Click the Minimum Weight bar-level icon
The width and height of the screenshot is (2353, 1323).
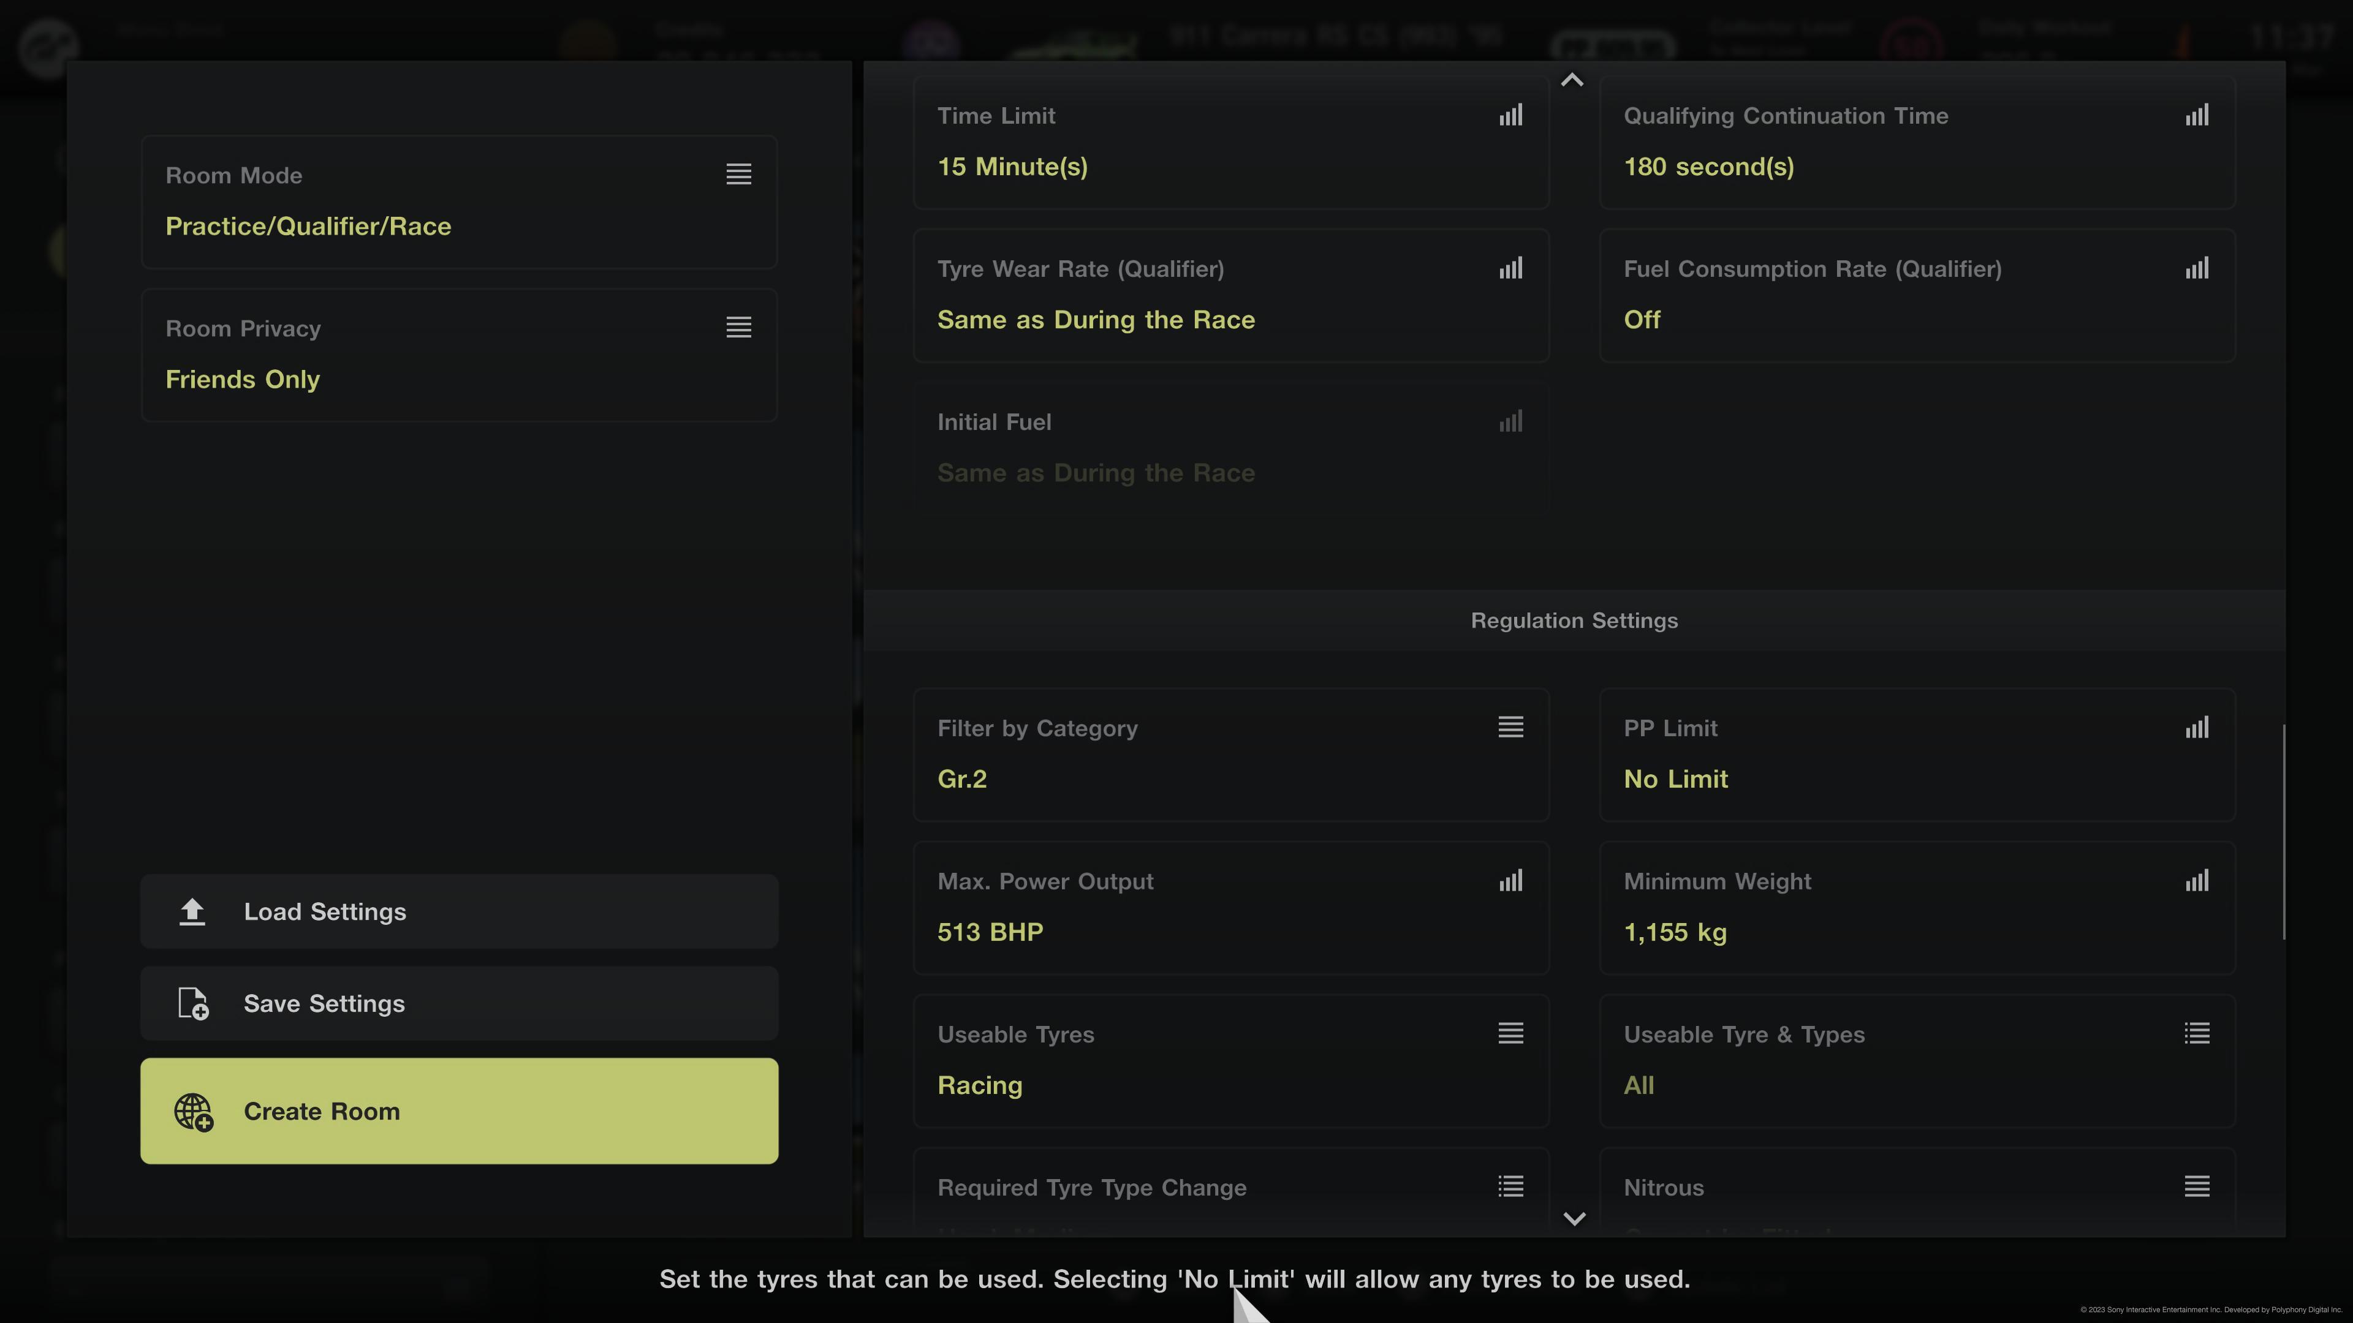pyautogui.click(x=2196, y=881)
